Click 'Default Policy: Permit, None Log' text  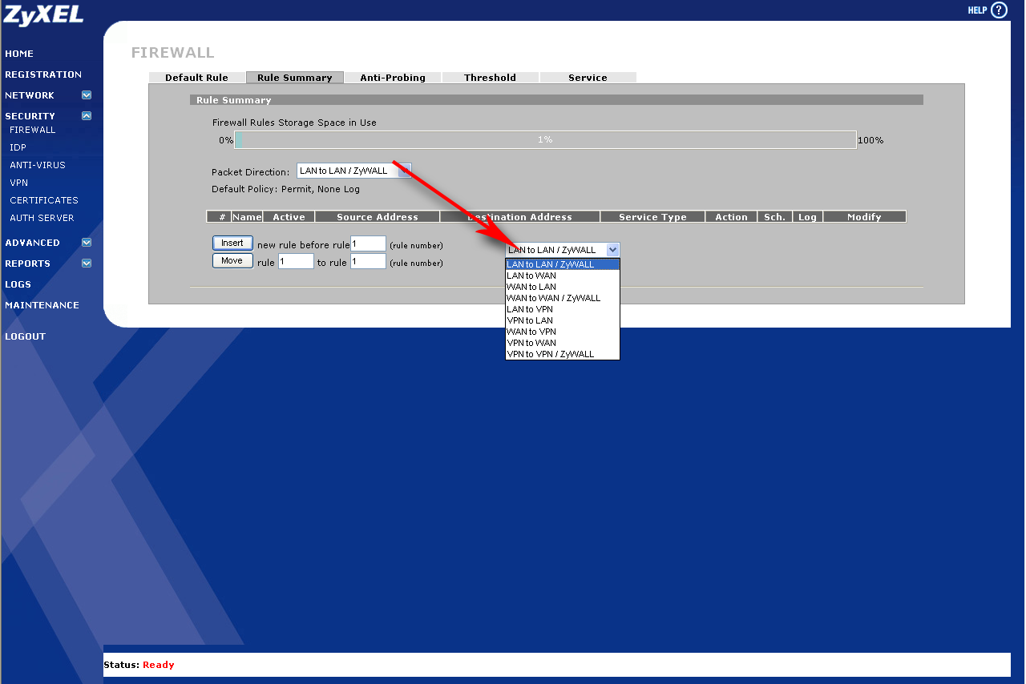286,190
